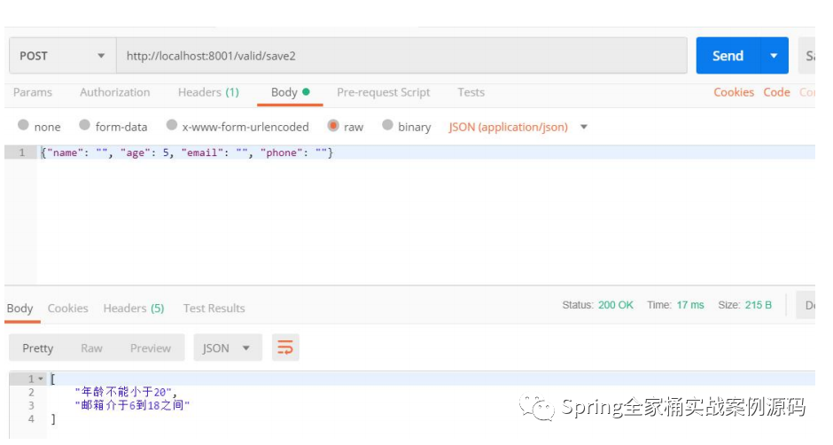
Task: Open the response Headers (5) tab
Action: click(133, 308)
